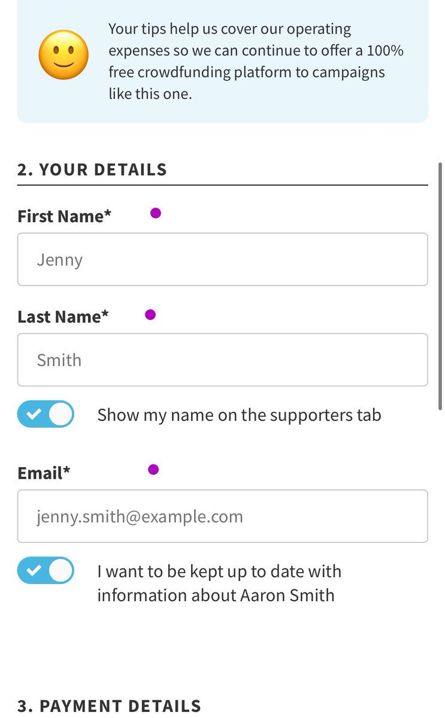445x718 pixels.
Task: Click the smiley face emoji
Action: [x=63, y=55]
